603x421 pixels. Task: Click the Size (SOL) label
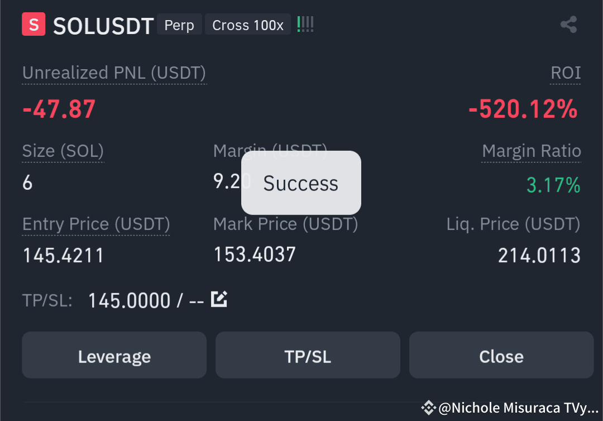[63, 151]
